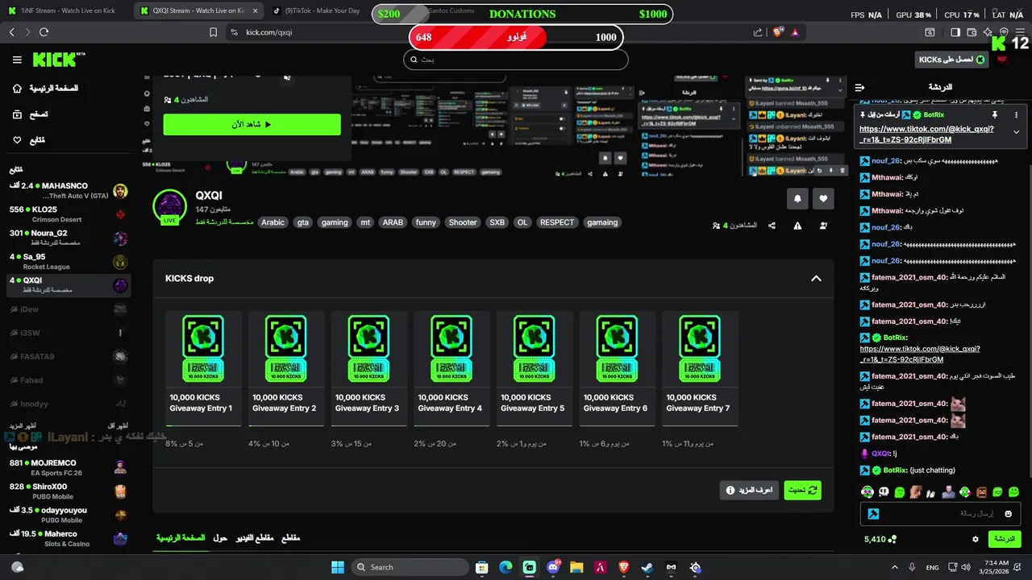Open the Brave Wallet icon

(x=972, y=32)
